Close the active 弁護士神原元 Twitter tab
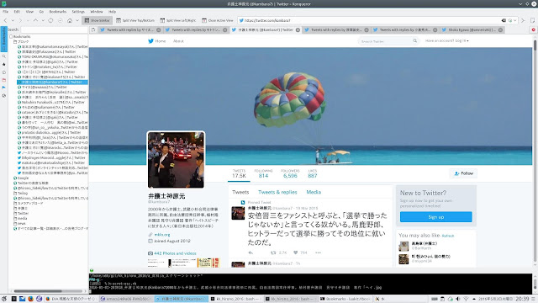Viewport: 538px width, 303px height. pyautogui.click(x=298, y=30)
